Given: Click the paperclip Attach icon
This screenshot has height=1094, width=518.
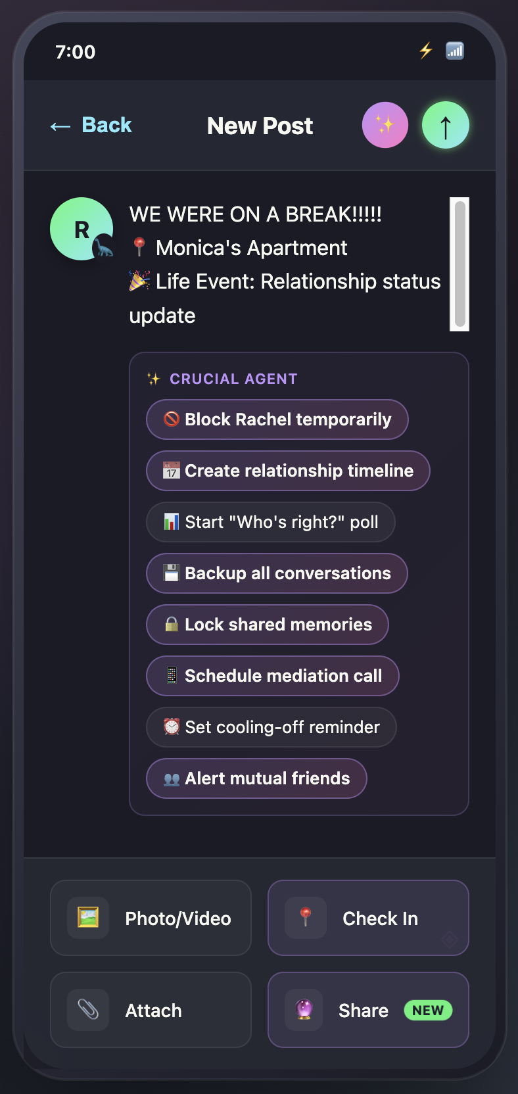Looking at the screenshot, I should pos(87,1010).
